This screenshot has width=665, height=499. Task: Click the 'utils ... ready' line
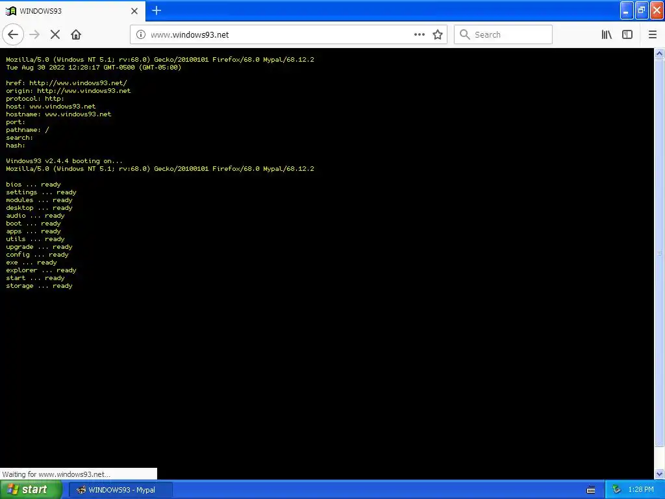coord(35,239)
